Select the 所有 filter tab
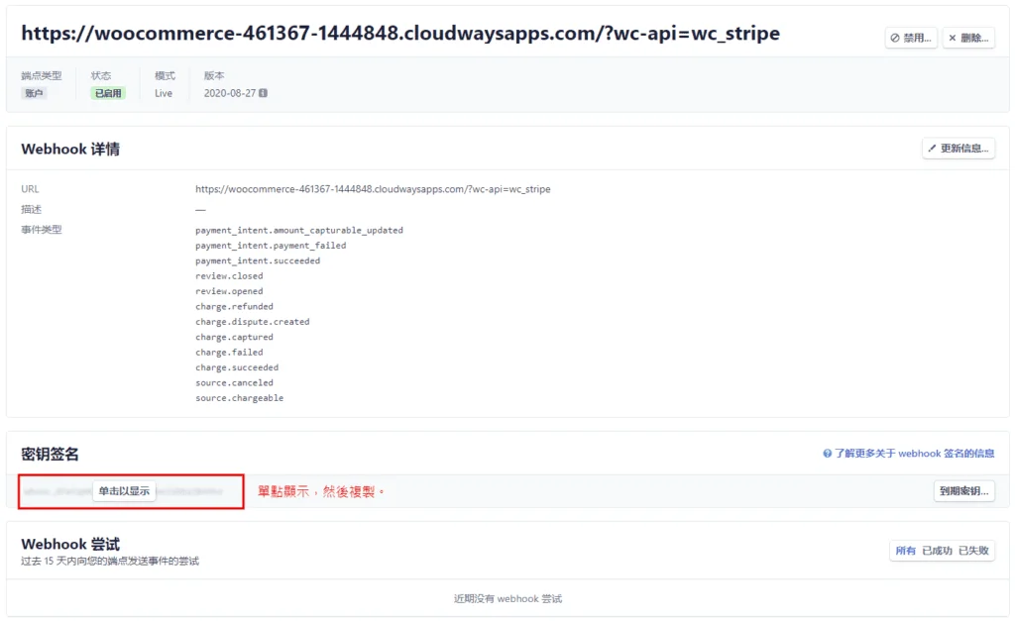1015x621 pixels. pos(904,550)
